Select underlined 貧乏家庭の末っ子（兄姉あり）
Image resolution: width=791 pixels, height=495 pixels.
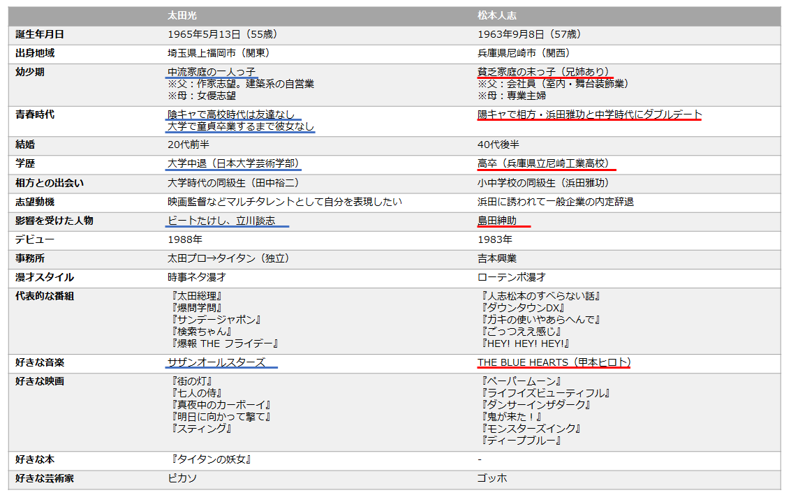coord(544,72)
